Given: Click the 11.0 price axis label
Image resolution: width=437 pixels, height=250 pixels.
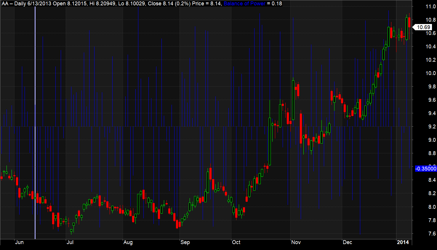Looking at the screenshot, I should [x=431, y=7].
